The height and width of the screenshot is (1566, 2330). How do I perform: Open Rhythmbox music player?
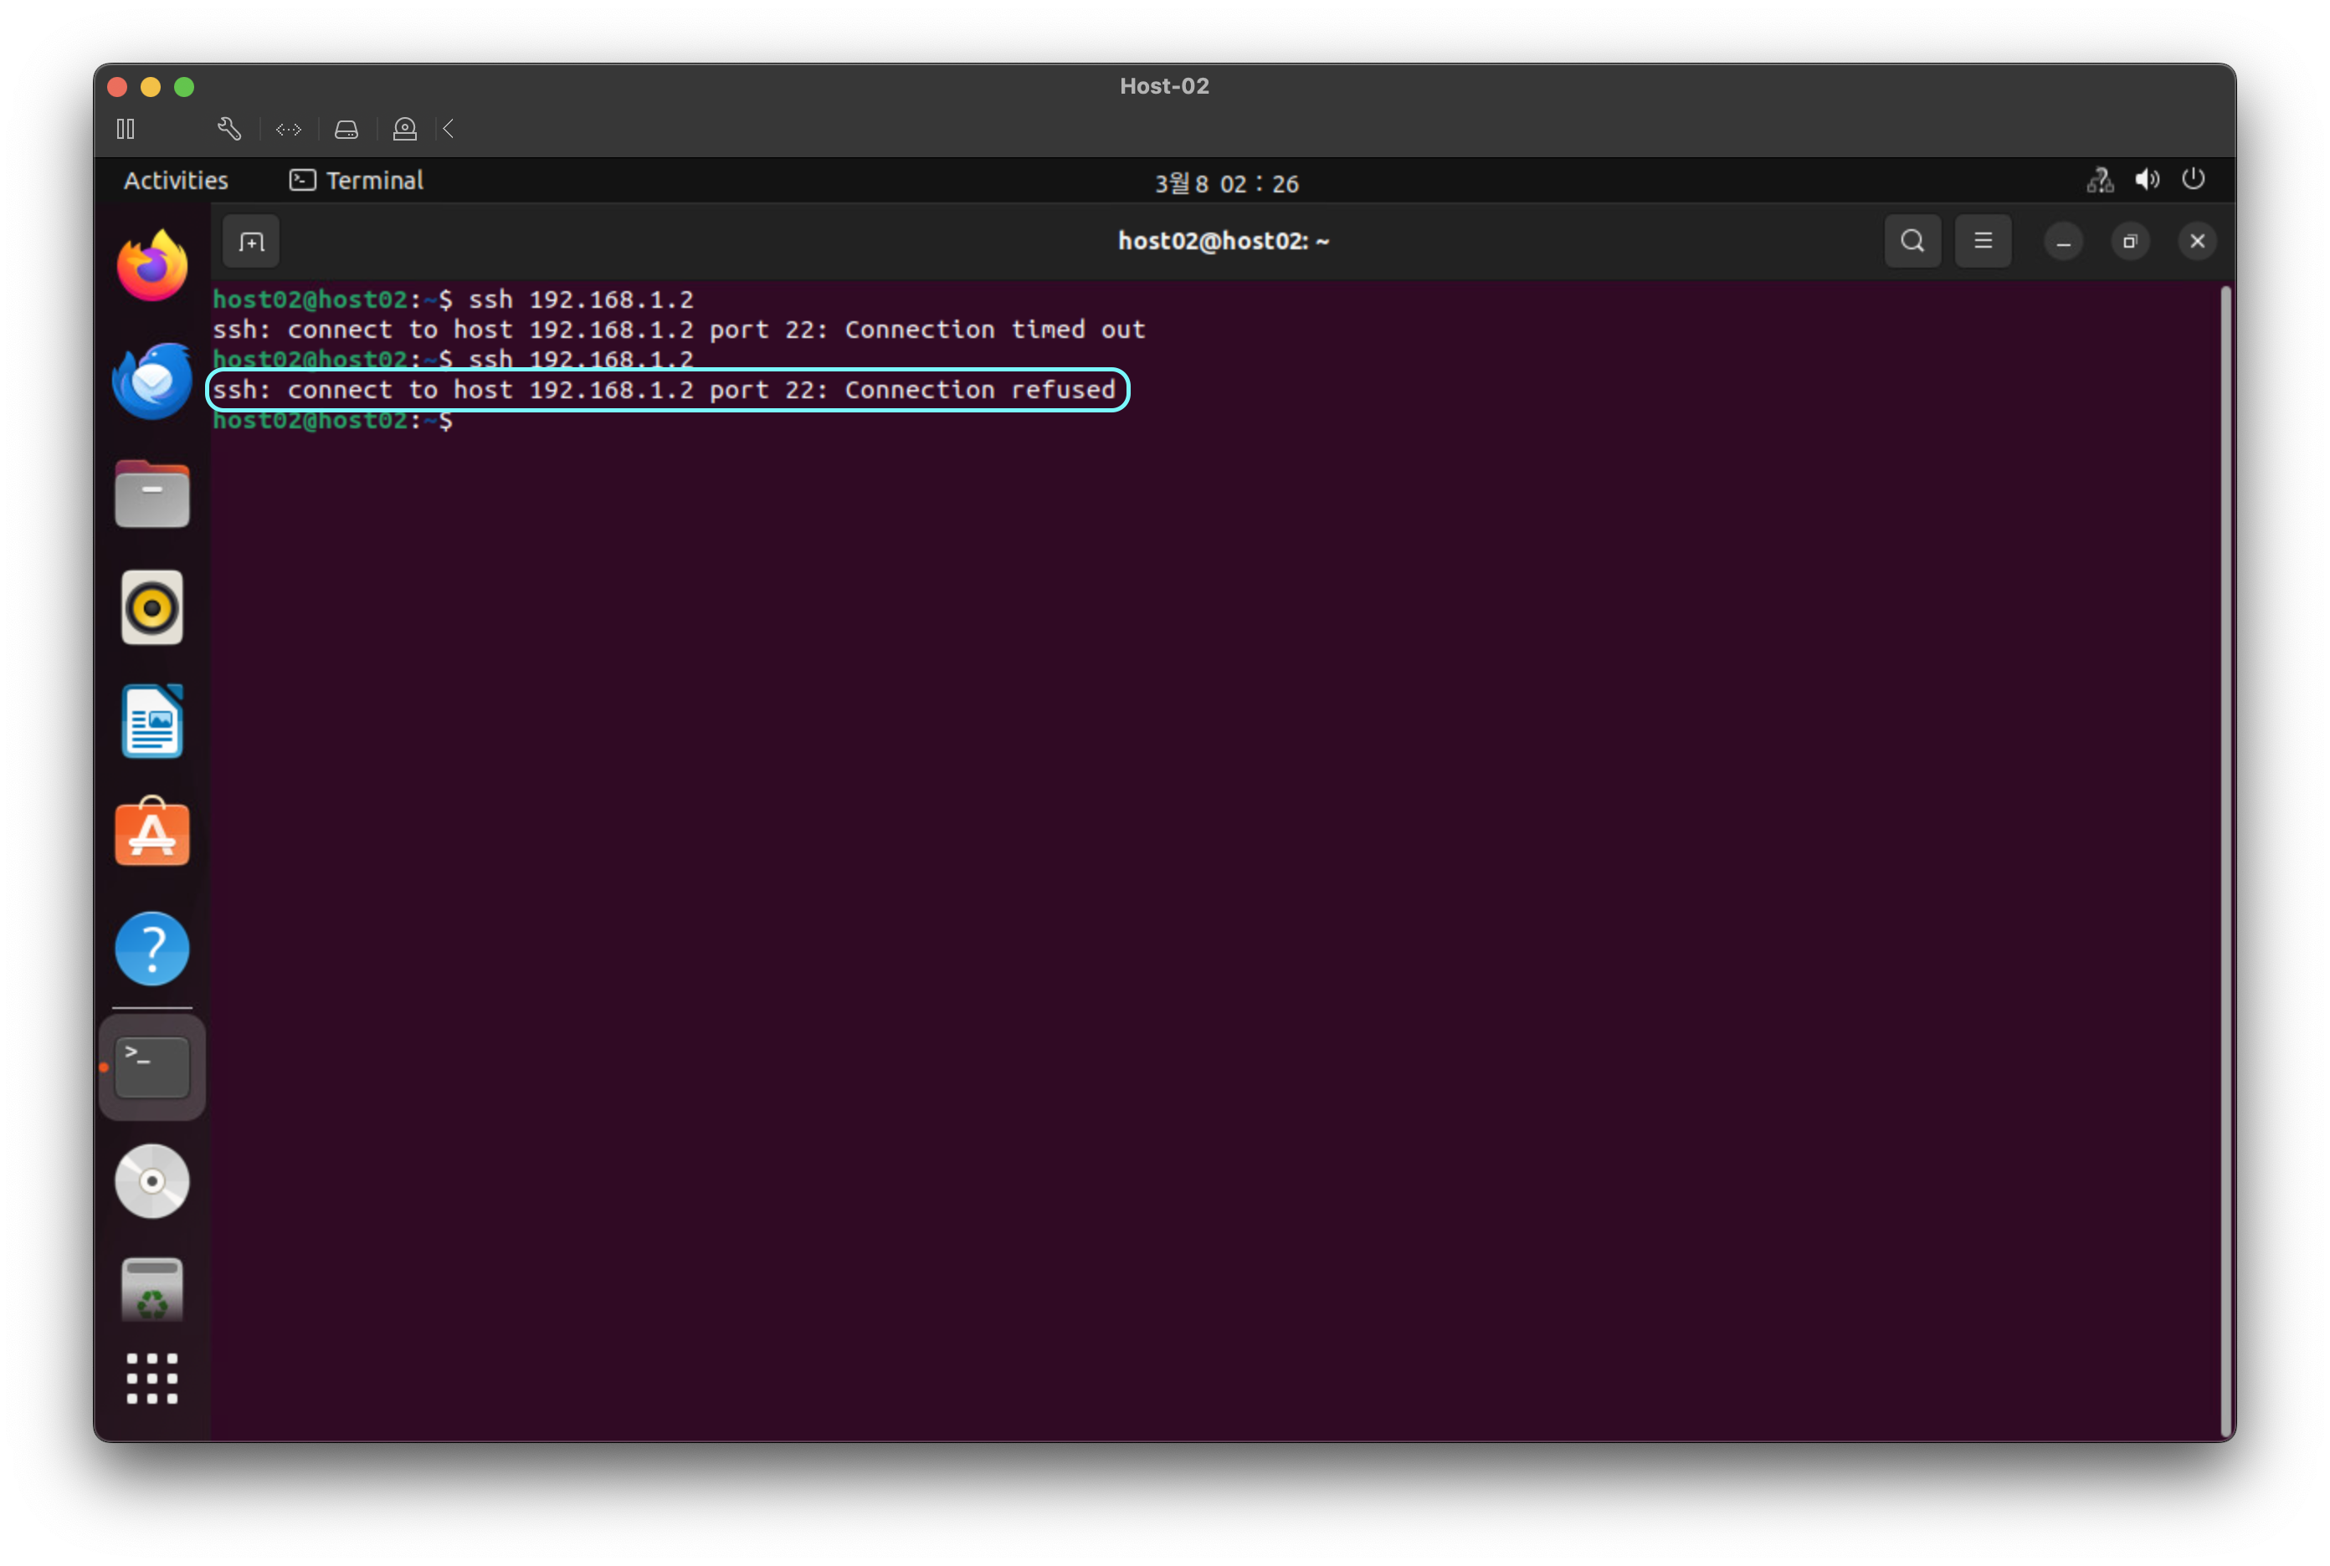click(151, 607)
